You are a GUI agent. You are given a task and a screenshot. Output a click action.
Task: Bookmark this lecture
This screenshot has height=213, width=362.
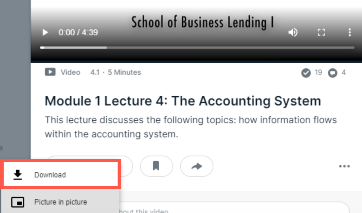(156, 166)
